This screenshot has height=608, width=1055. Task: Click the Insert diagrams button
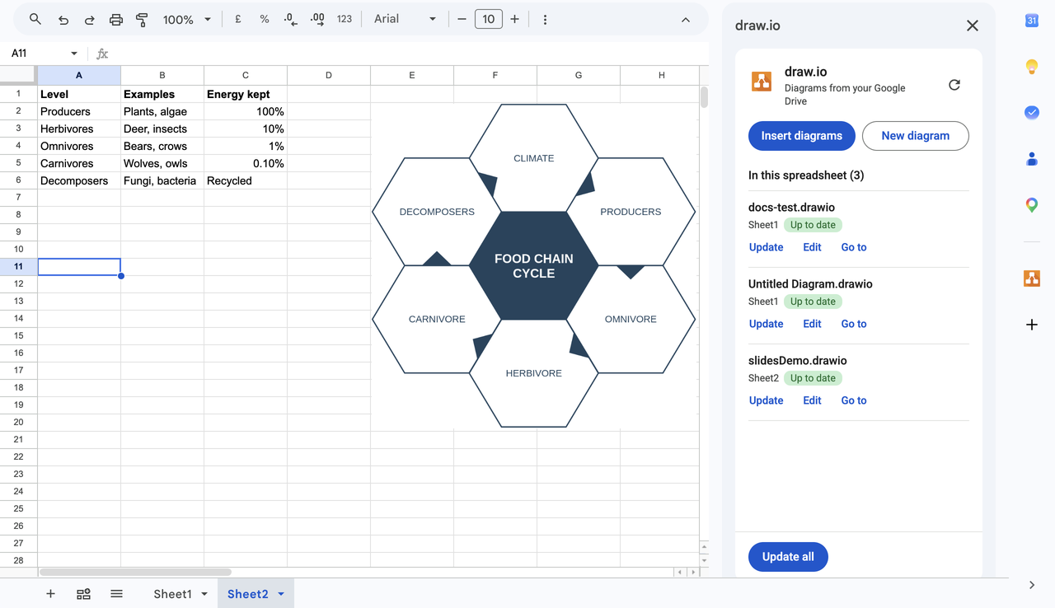[802, 136]
